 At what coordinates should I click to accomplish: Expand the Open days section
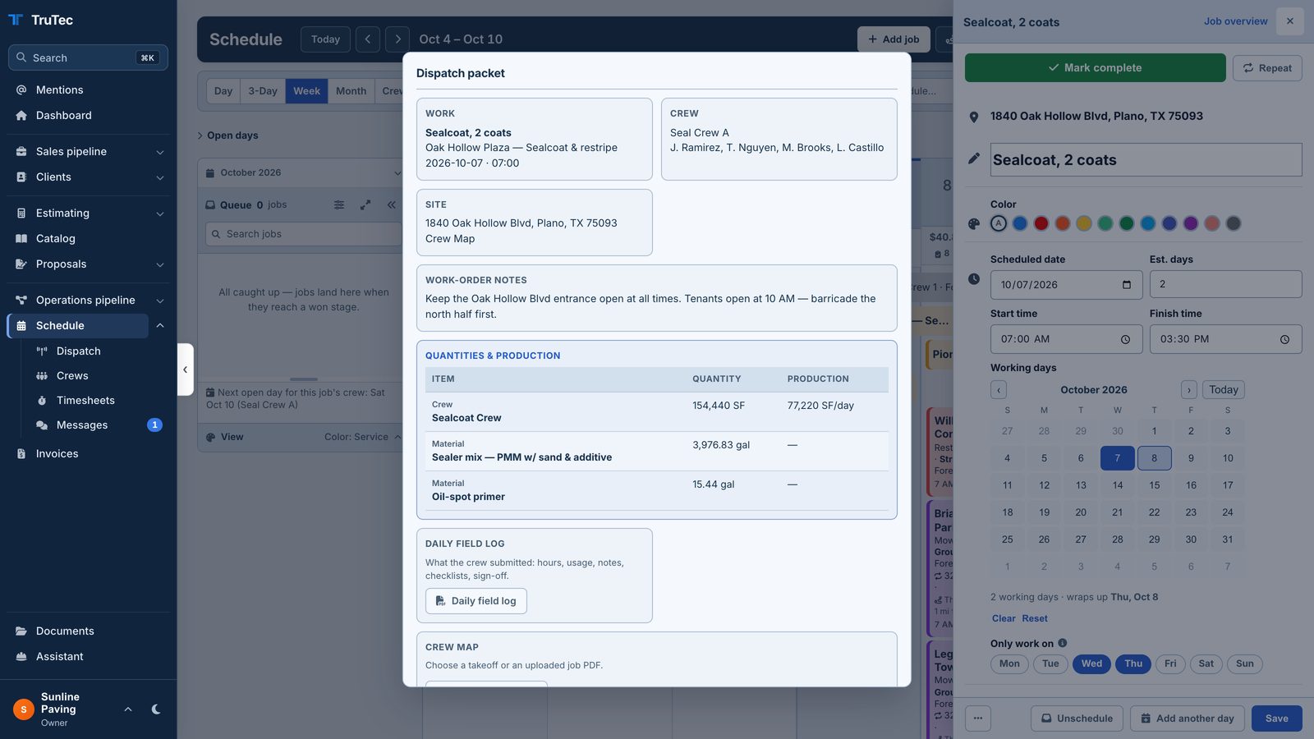pyautogui.click(x=227, y=135)
